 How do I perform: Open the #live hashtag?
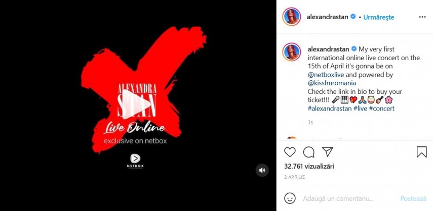[x=360, y=109]
